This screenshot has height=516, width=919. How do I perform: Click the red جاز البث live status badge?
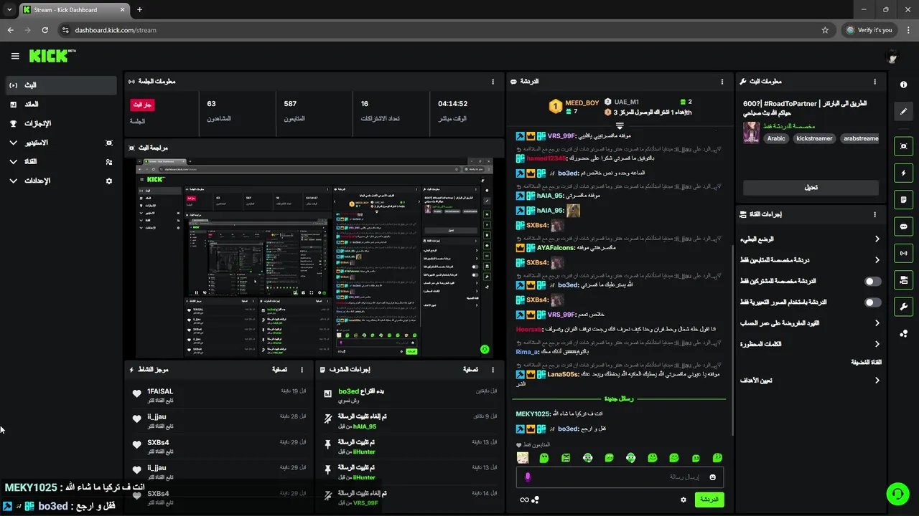(x=142, y=105)
